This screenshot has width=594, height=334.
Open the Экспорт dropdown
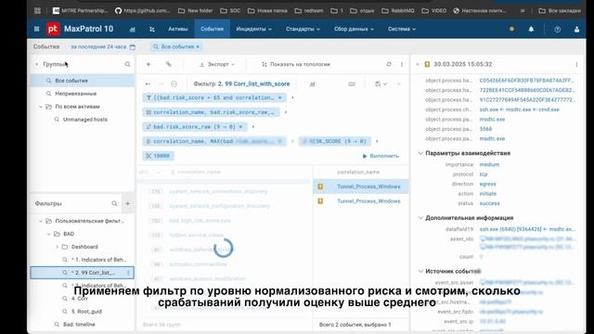[x=217, y=64]
